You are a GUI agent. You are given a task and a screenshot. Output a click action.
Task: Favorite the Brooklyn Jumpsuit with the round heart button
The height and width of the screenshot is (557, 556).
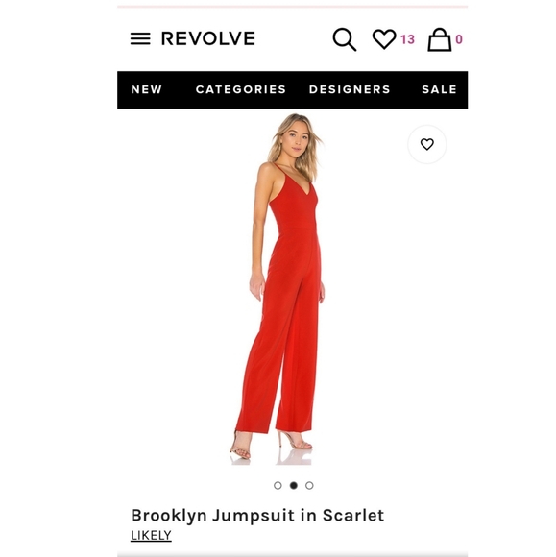[427, 144]
